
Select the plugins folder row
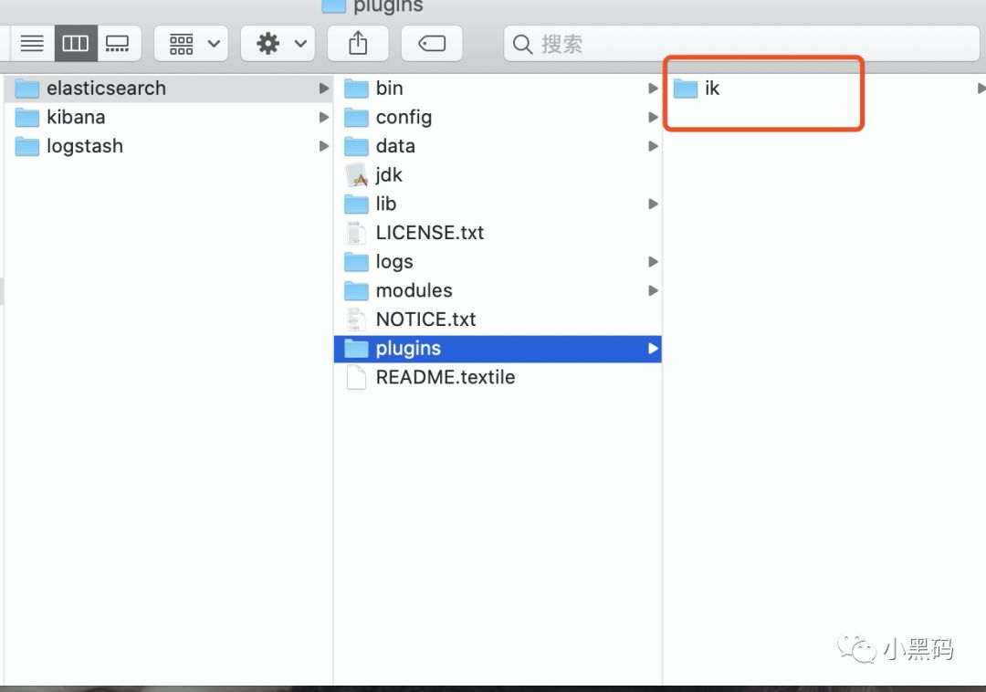pyautogui.click(x=498, y=349)
